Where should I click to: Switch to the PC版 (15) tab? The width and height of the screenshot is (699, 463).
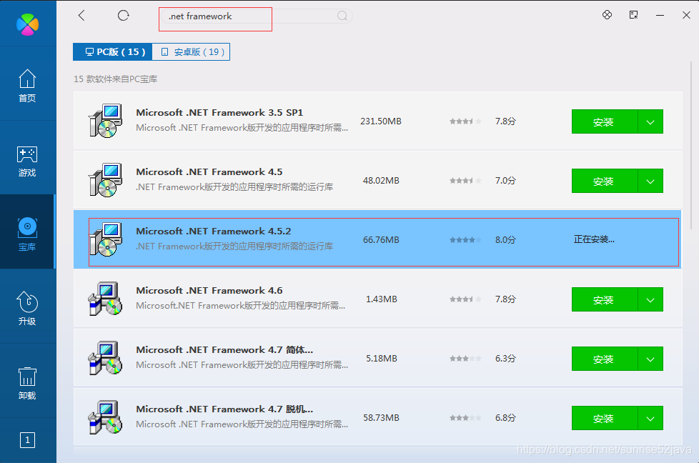coord(112,51)
